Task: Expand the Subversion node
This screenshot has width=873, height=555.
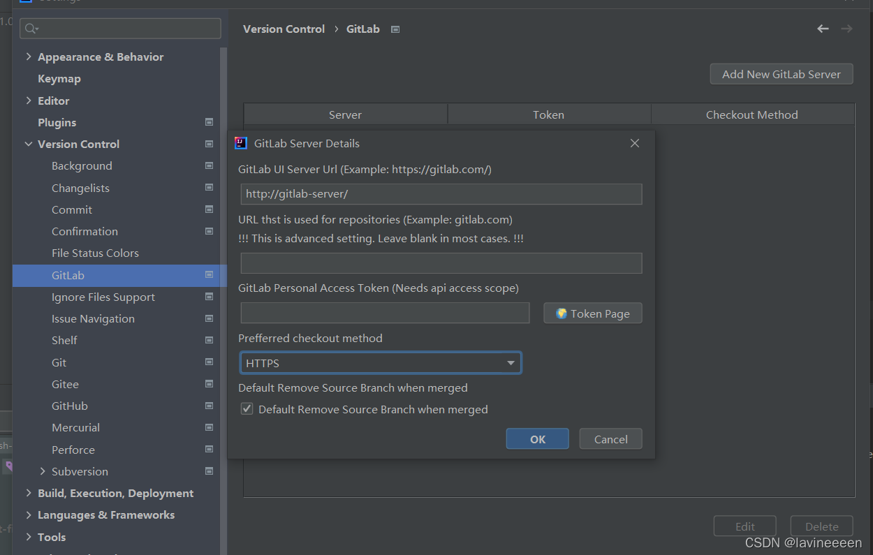Action: [43, 471]
